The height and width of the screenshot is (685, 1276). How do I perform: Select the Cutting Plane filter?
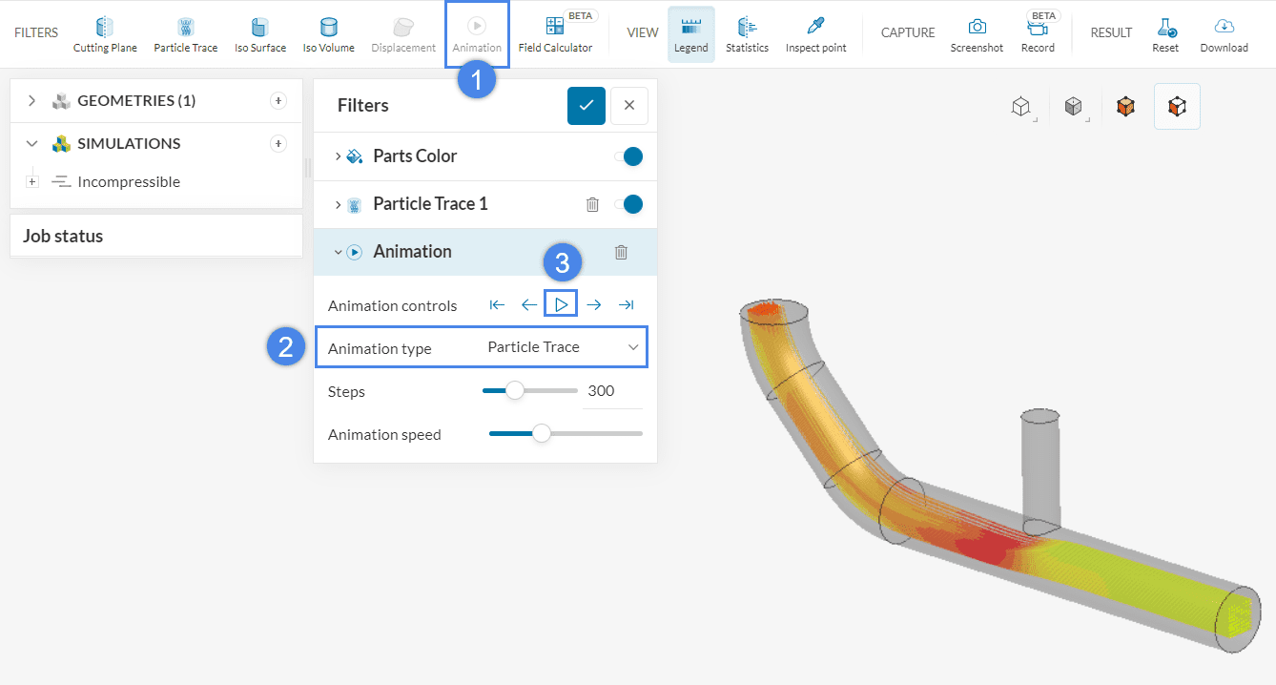(105, 34)
